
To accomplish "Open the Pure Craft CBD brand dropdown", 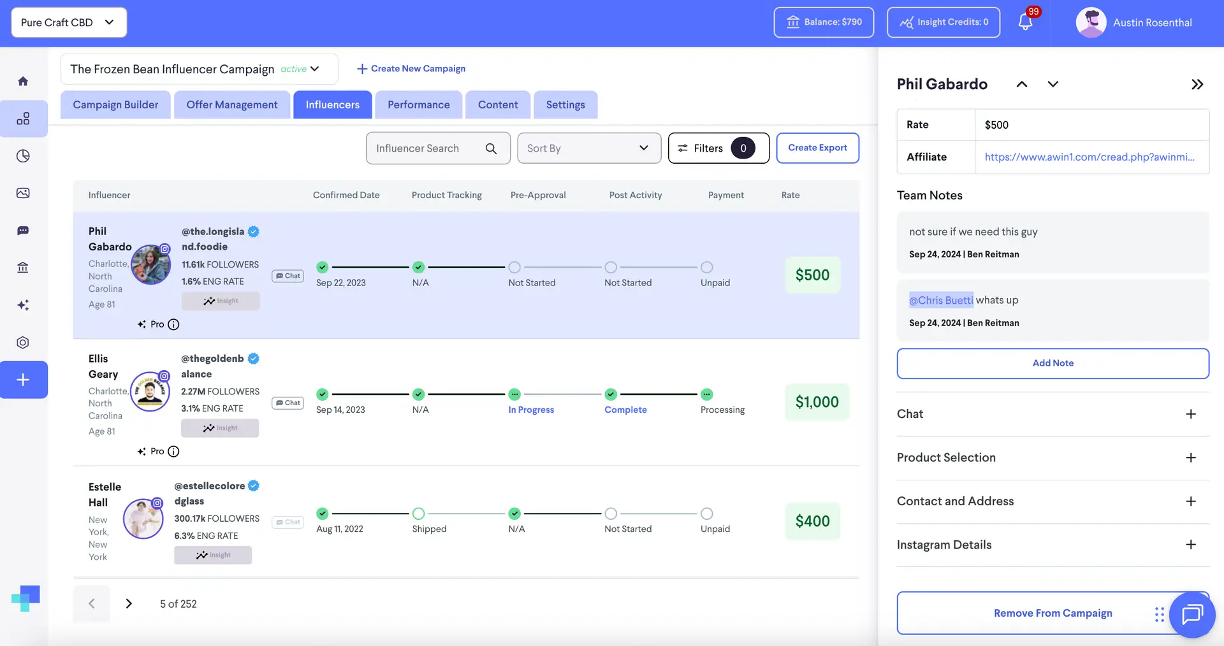I will click(69, 22).
